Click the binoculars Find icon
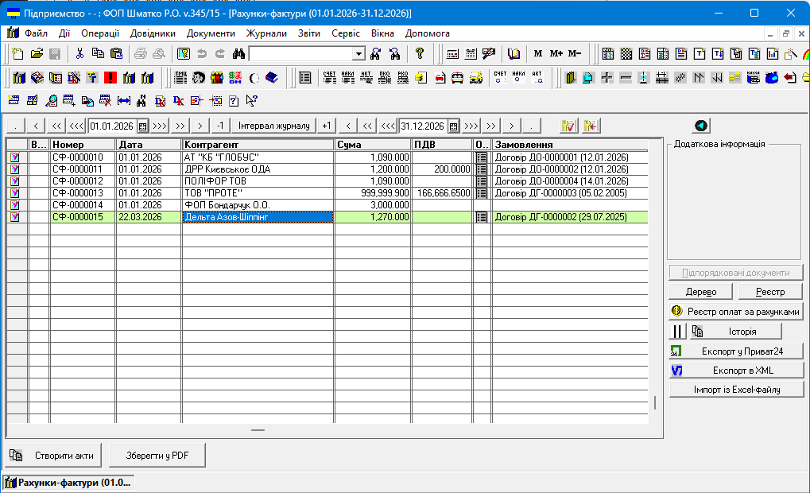 click(x=238, y=54)
